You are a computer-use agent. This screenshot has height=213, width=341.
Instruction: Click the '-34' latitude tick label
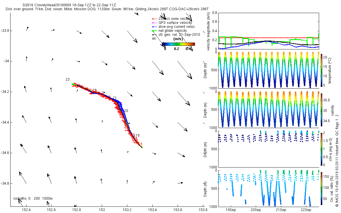click(x=6, y=61)
